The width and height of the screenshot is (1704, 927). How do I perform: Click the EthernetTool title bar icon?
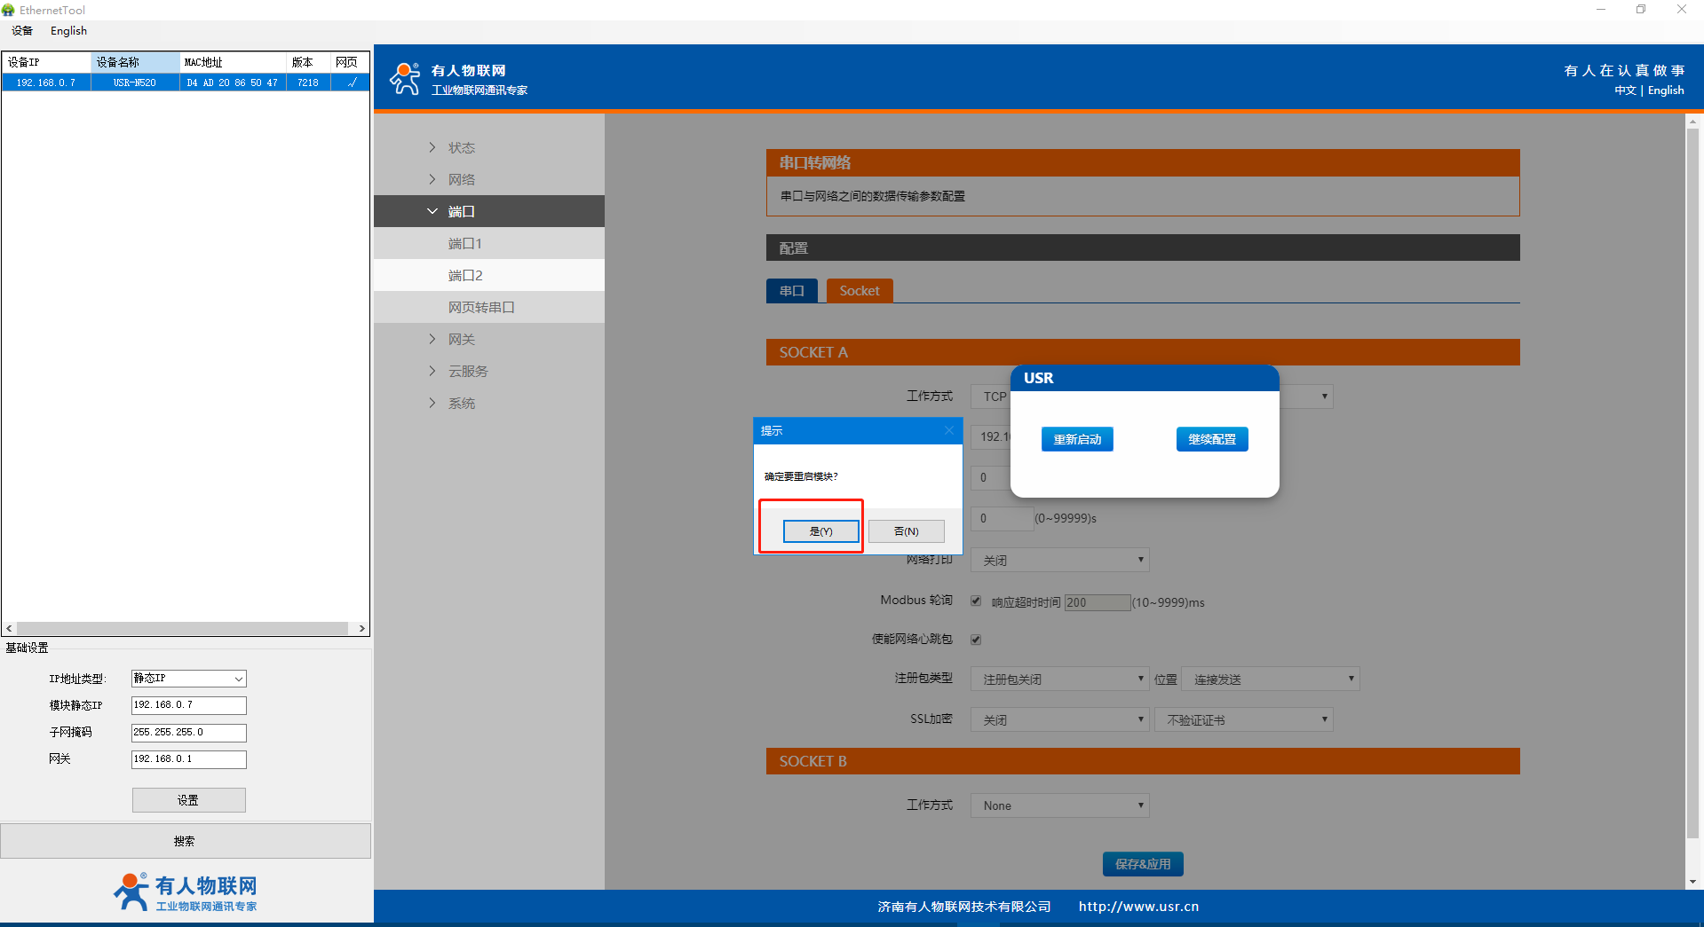[x=9, y=10]
